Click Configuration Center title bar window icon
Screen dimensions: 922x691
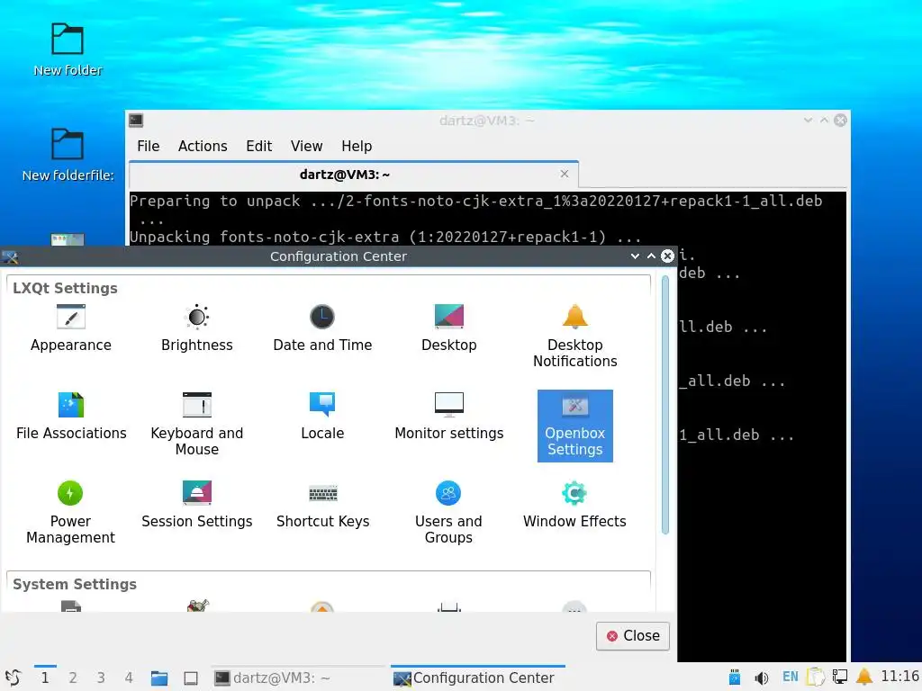(10, 256)
